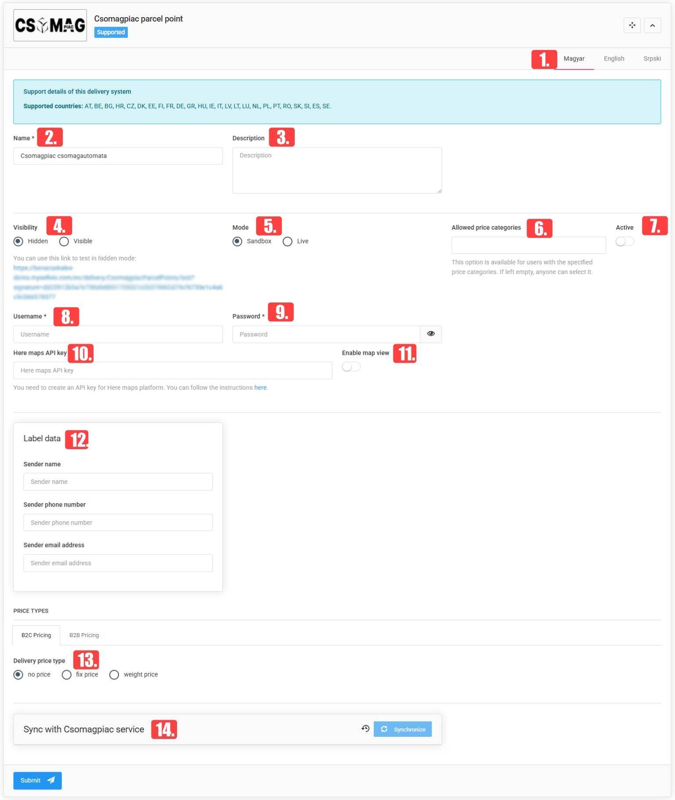Click 'Support details of this delivery system' text
The image size is (675, 800).
tap(77, 91)
